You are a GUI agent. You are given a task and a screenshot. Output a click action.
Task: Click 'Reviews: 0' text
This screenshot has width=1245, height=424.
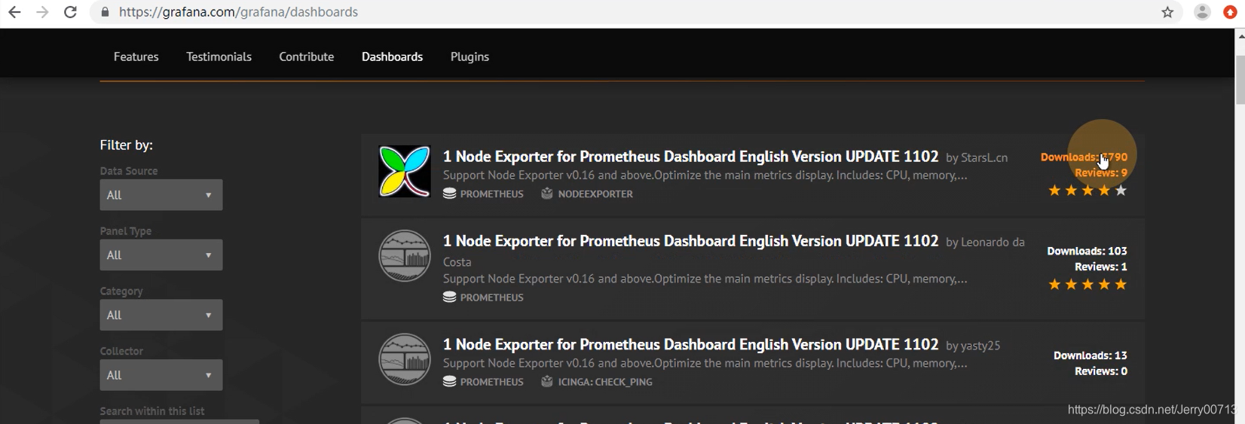[x=1101, y=371]
